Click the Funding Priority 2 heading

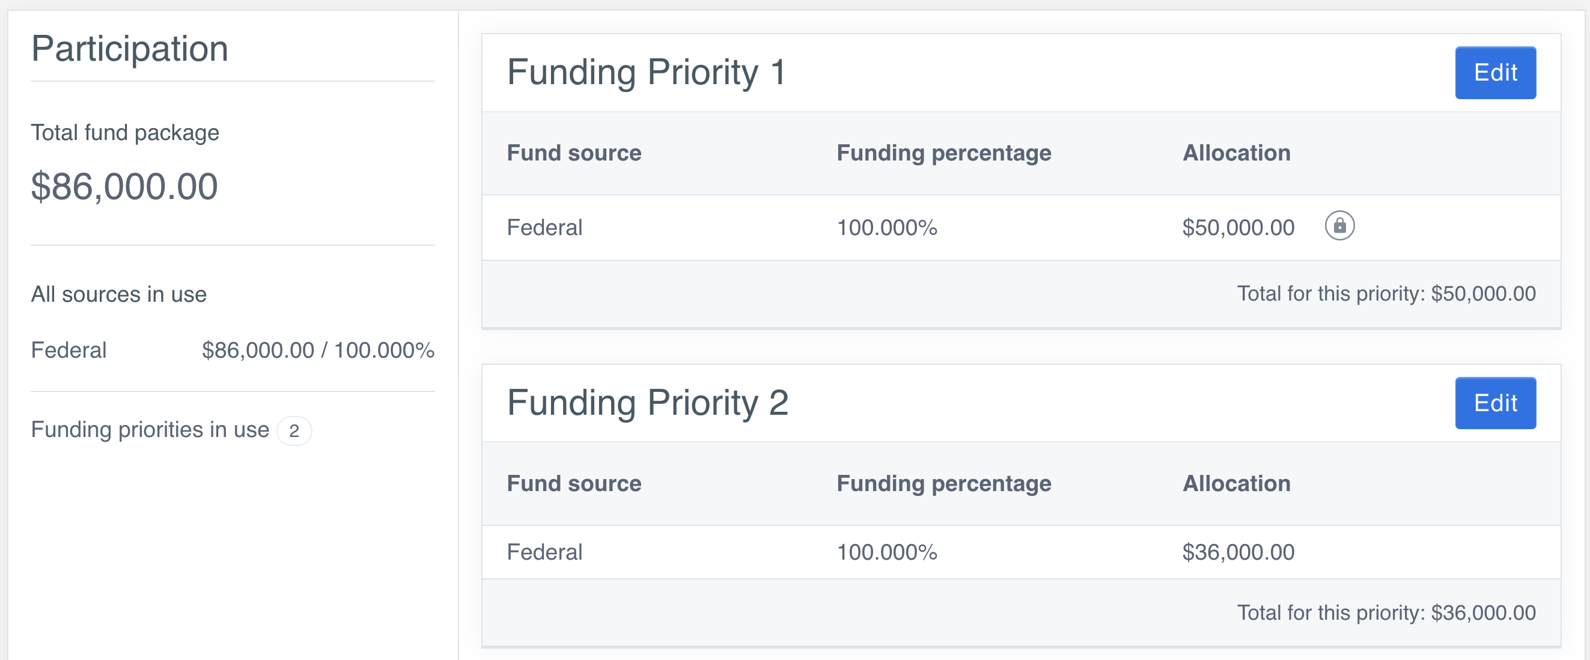(647, 403)
